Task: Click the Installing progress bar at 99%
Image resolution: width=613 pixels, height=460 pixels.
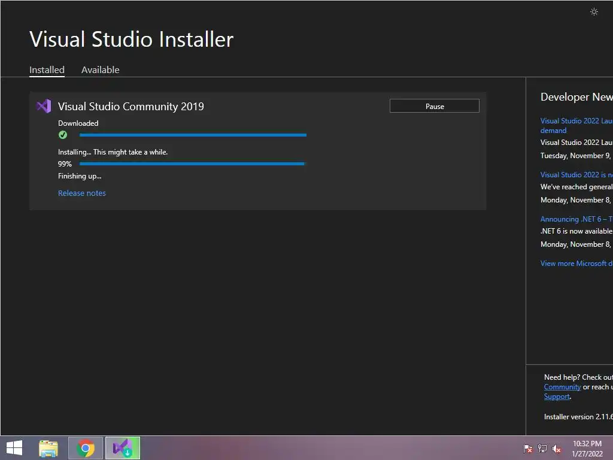Action: pos(192,164)
